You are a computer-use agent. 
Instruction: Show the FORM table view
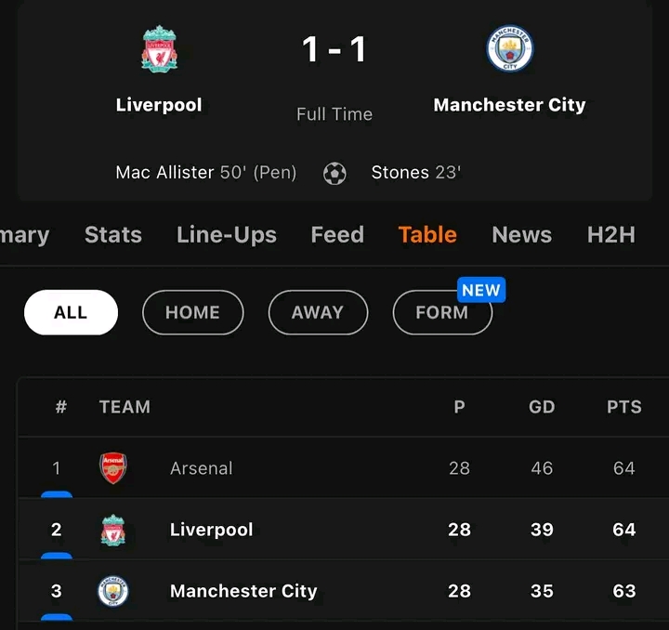(x=441, y=313)
